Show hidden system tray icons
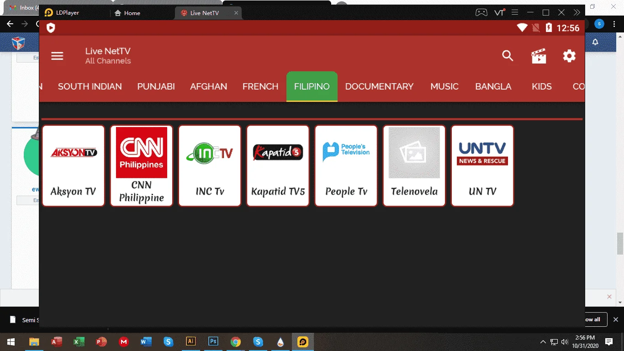Image resolution: width=624 pixels, height=351 pixels. 543,341
